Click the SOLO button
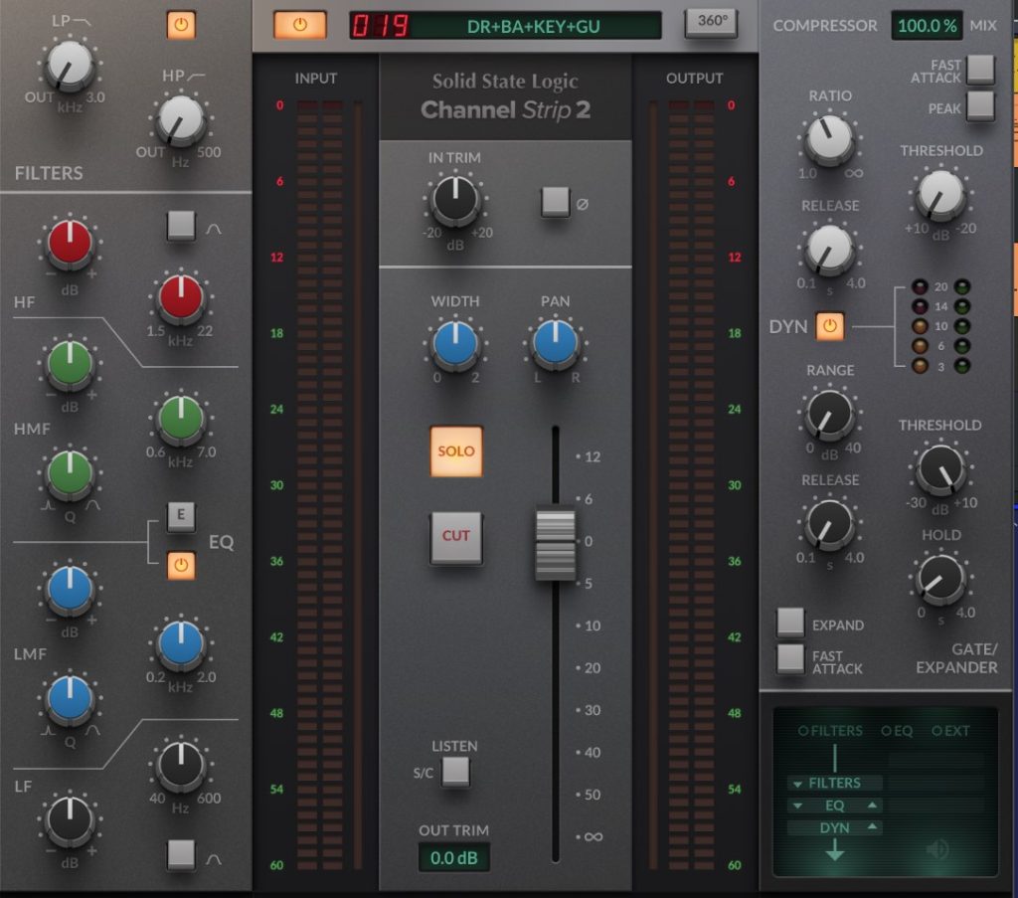The height and width of the screenshot is (898, 1018). click(456, 451)
